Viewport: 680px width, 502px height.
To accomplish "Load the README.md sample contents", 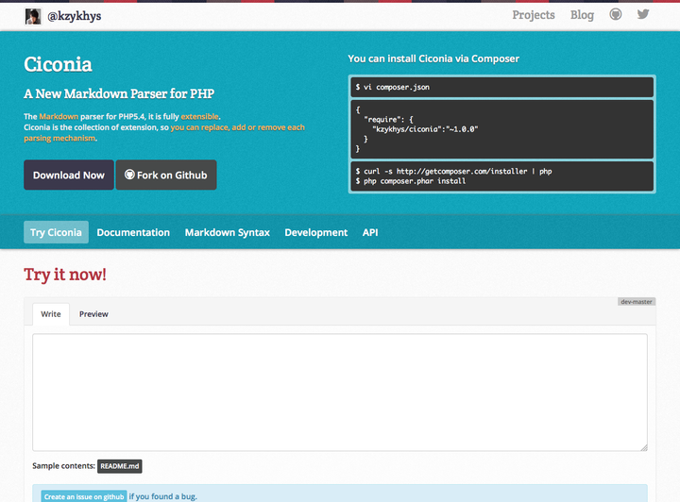I will pyautogui.click(x=120, y=466).
